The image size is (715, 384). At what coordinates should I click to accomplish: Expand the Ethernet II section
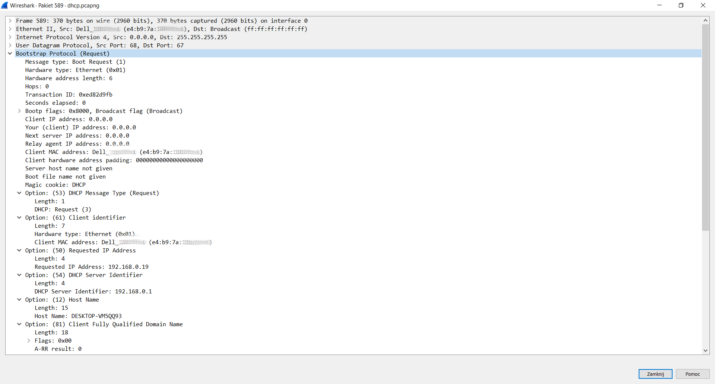(10, 29)
